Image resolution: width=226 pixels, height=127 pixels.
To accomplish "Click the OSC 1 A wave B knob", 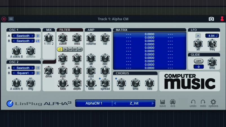I will coord(17,51).
